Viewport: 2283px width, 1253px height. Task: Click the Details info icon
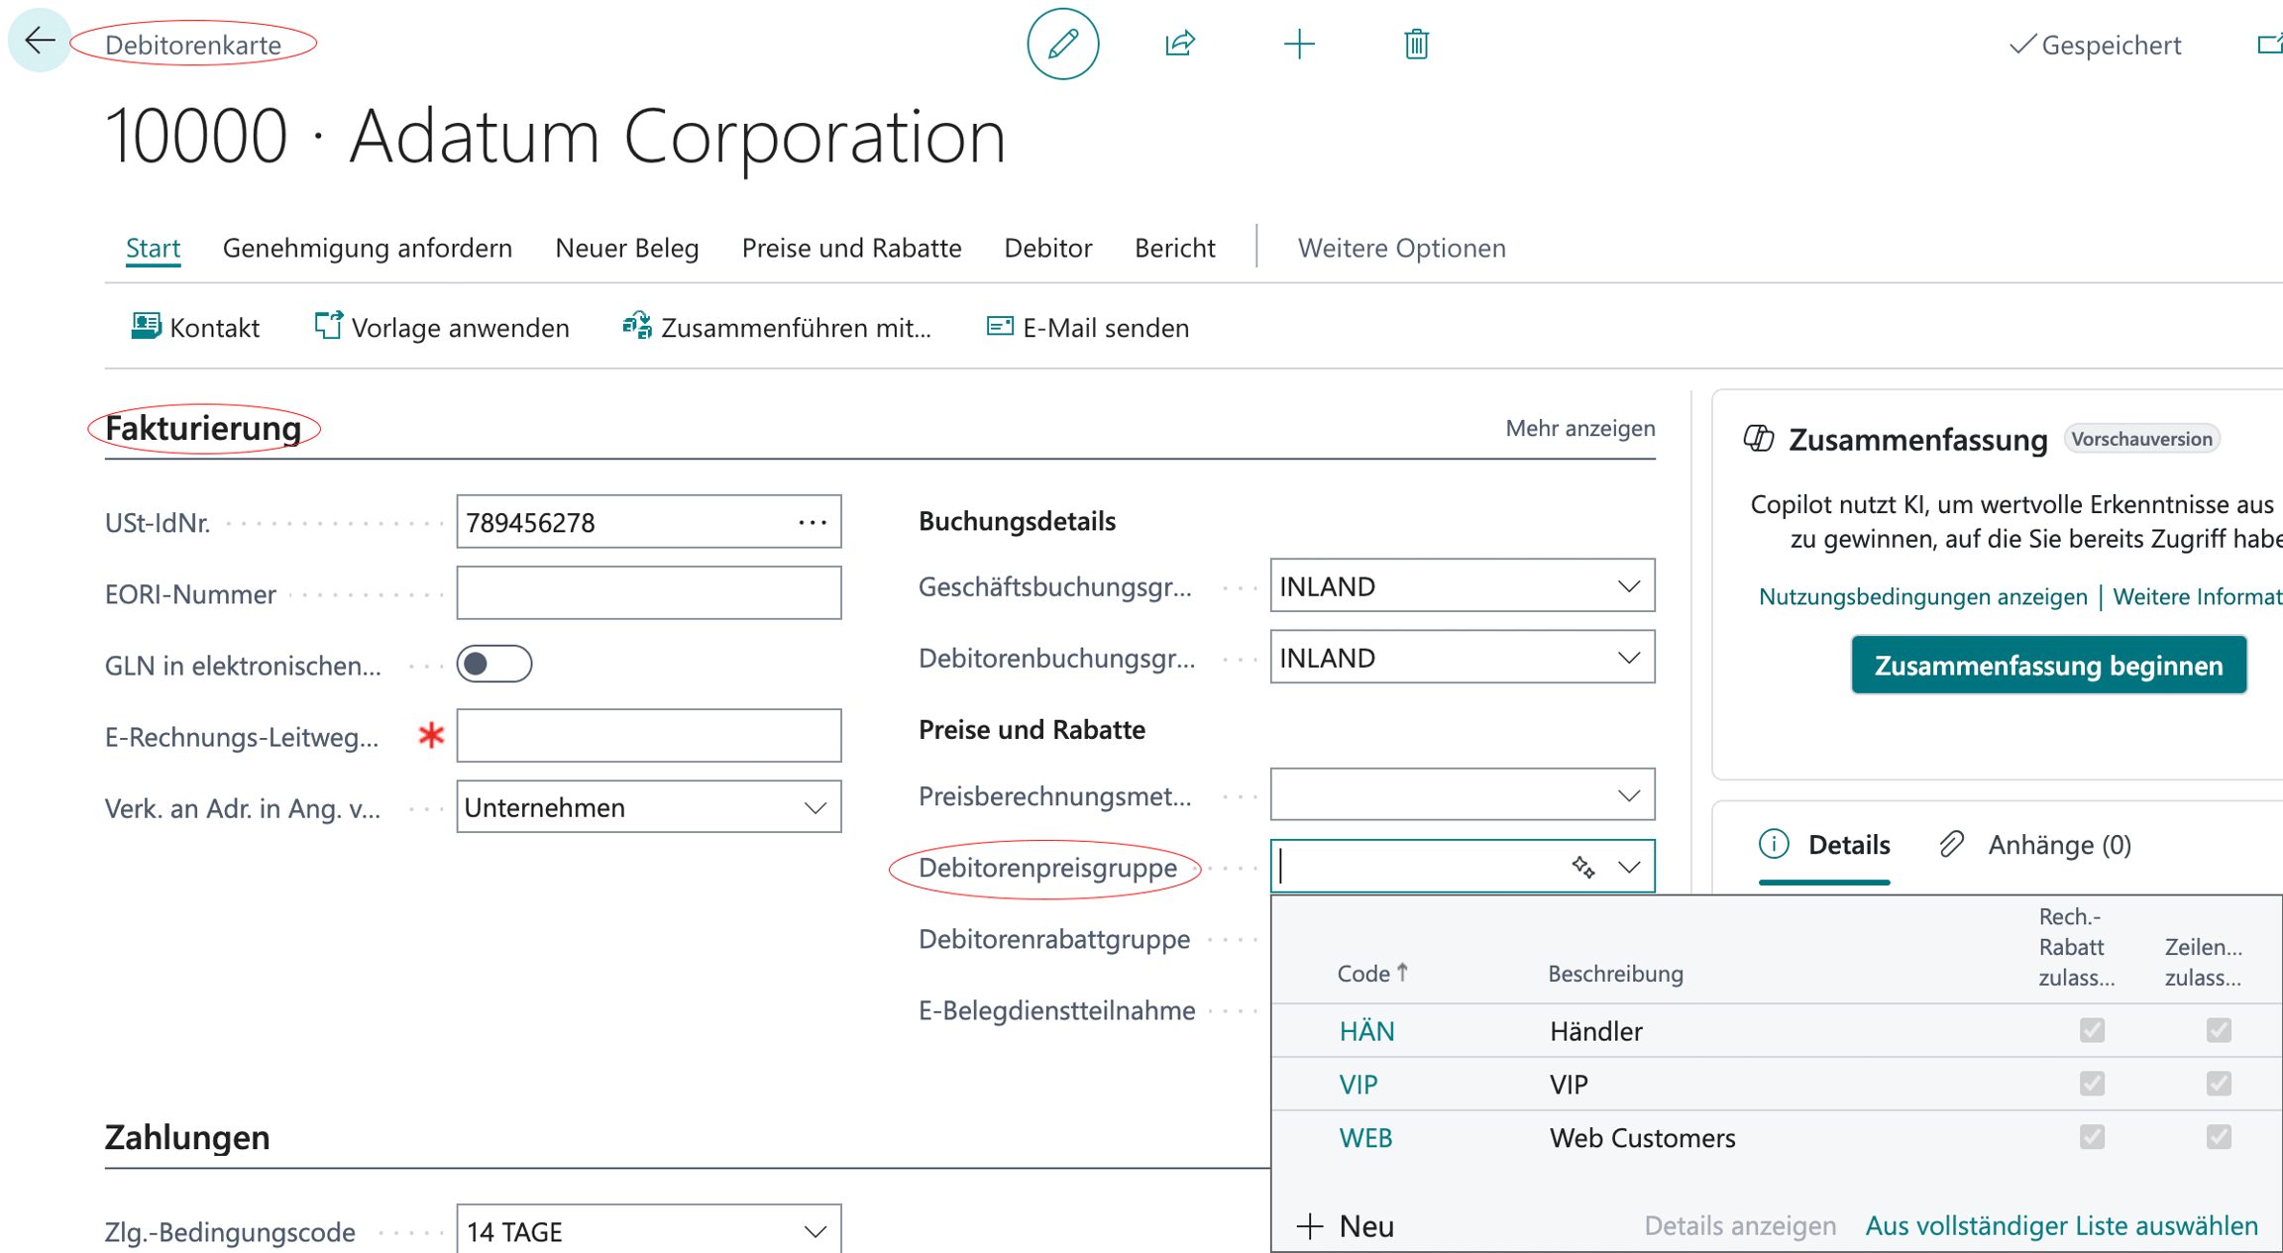pyautogui.click(x=1774, y=844)
